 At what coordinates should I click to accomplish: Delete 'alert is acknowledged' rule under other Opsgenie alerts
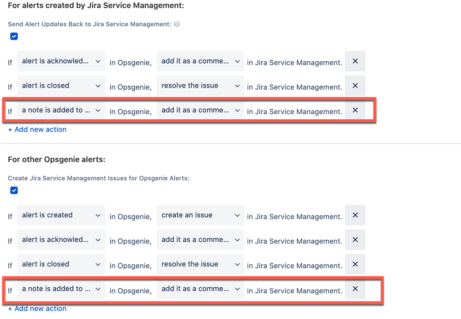[355, 240]
